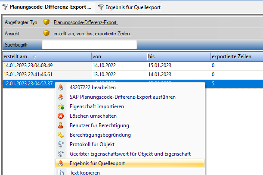
Task: Click the icon beside Protokoll für Objekt
Action: [x=61, y=144]
